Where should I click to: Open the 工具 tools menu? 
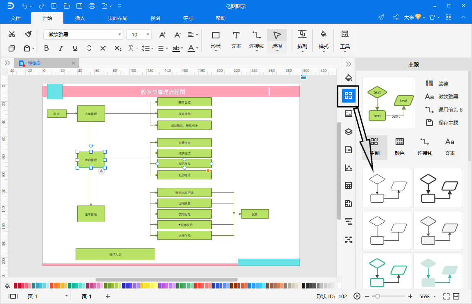[344, 40]
